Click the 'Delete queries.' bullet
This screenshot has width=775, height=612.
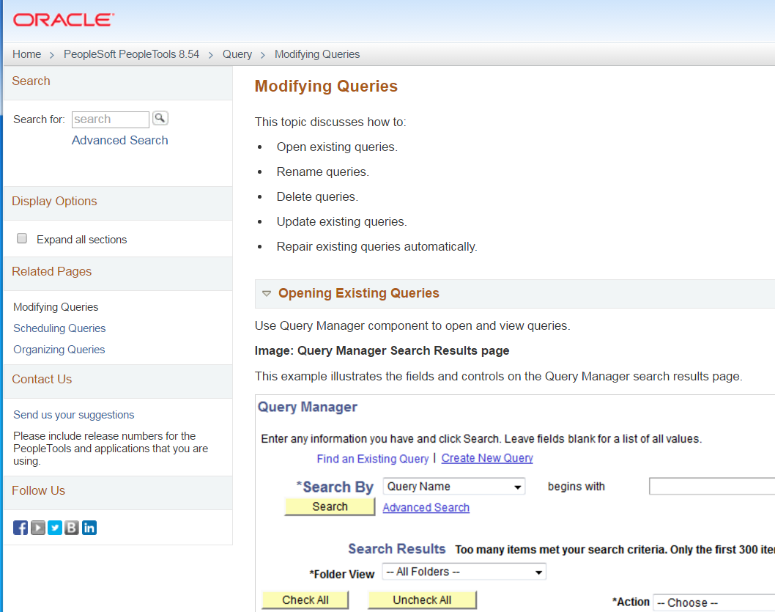317,196
